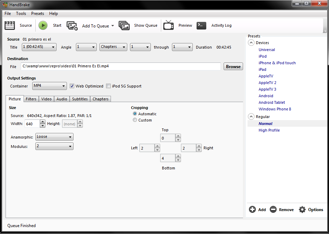Image resolution: width=329 pixels, height=234 pixels.
Task: Click the Remove preset minus icon
Action: (x=273, y=209)
